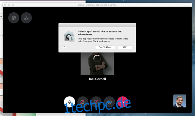Click the microphone security icon in dialog

click(69, 36)
